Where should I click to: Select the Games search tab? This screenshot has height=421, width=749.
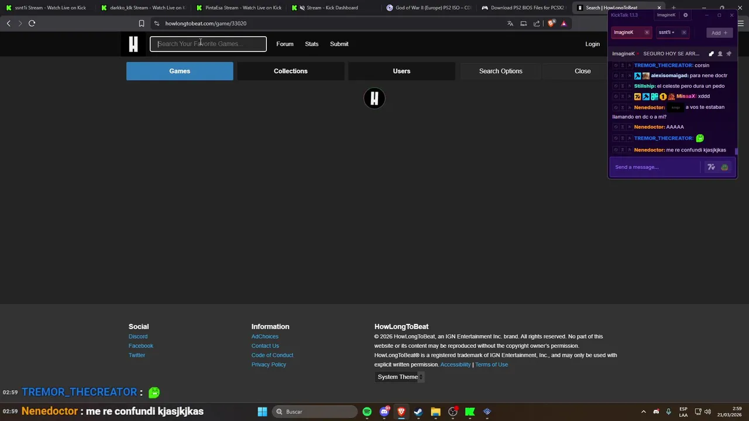point(180,71)
